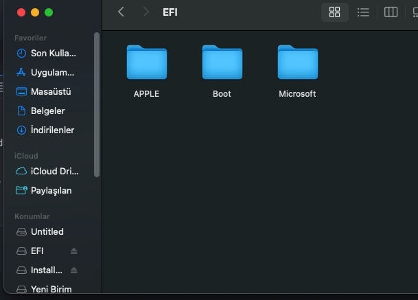Switch to column view
The height and width of the screenshot is (300, 418).
391,12
